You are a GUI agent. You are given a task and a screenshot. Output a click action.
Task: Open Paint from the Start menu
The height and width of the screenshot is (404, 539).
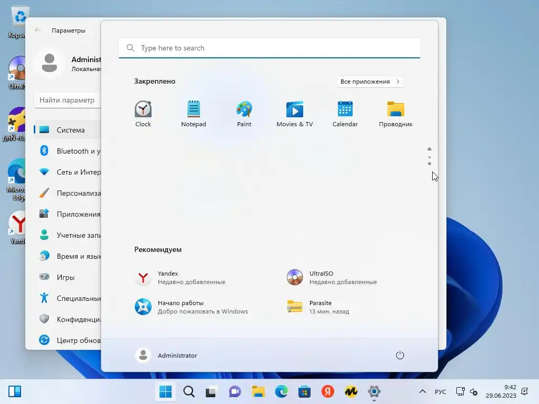coord(244,114)
